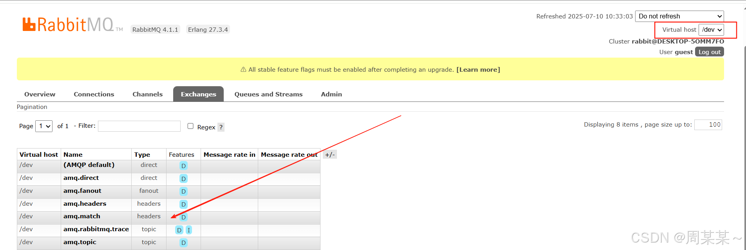Open the amq.match exchange
Viewport: 746px width, 250px height.
(82, 216)
